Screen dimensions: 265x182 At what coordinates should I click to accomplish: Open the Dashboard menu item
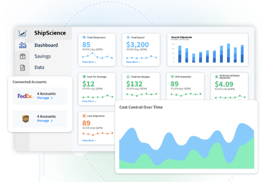[46, 45]
